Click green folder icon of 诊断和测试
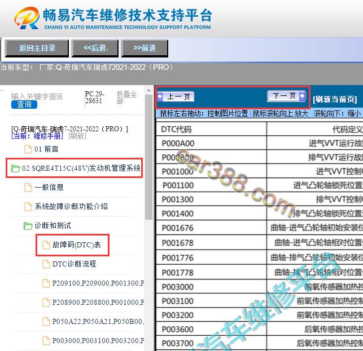The image size is (363, 351). pos(28,226)
